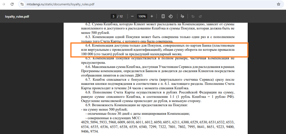
Task: Click the page number field showing 5
Action: coord(113,16)
